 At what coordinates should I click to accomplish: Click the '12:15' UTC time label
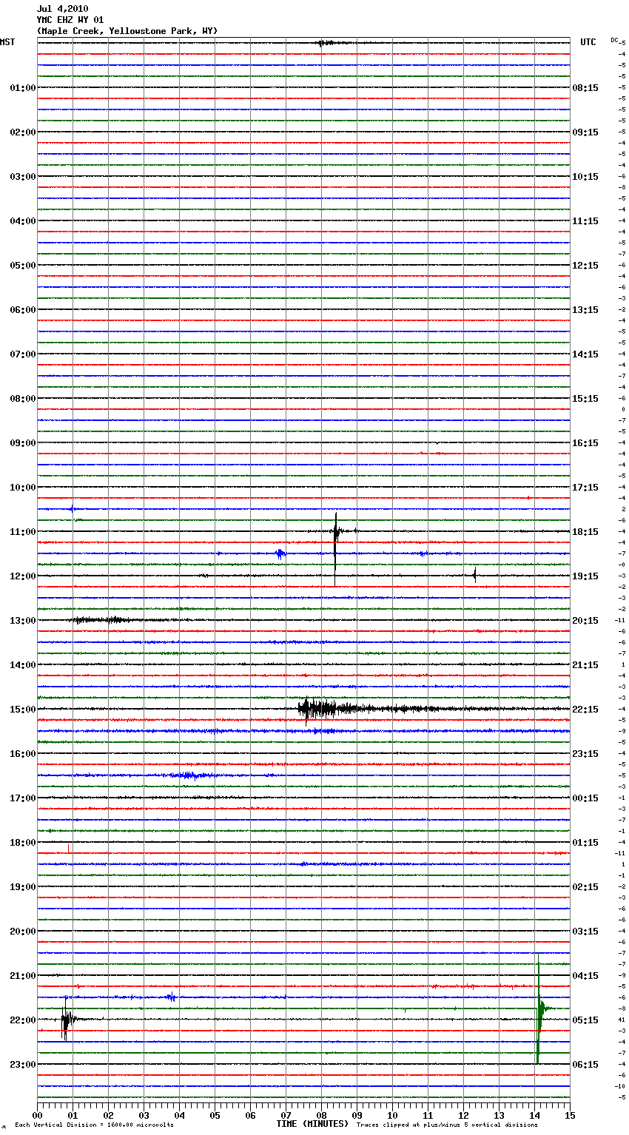(x=585, y=266)
